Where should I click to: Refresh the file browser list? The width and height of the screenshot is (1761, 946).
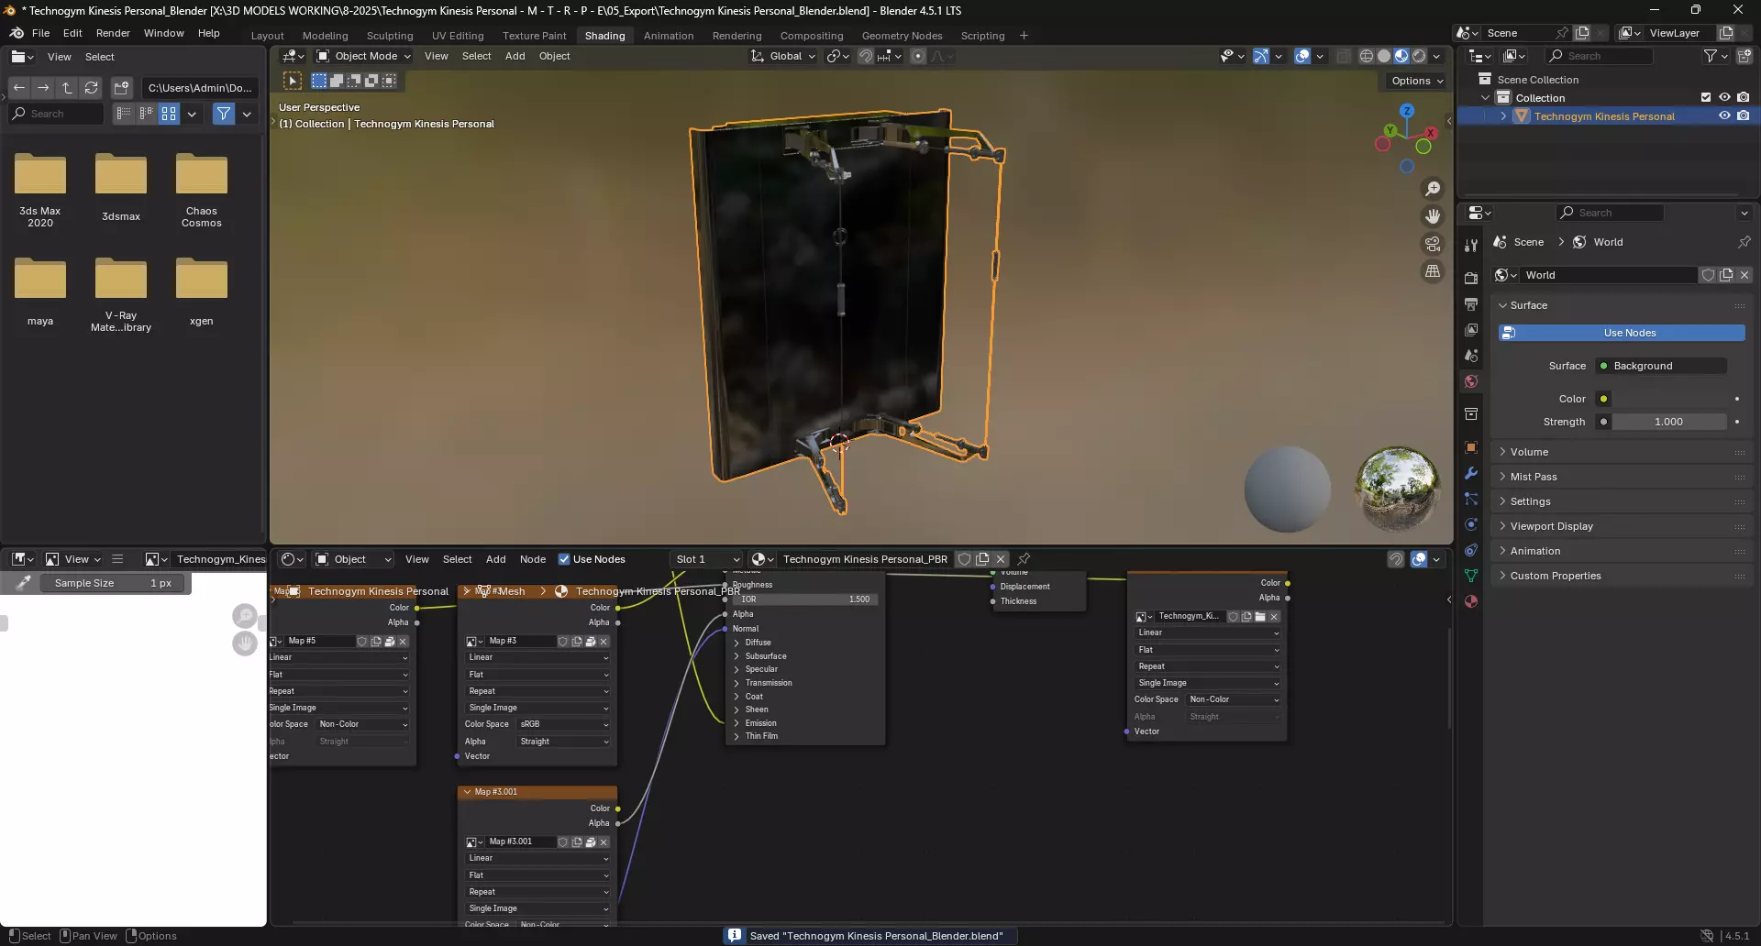[91, 88]
